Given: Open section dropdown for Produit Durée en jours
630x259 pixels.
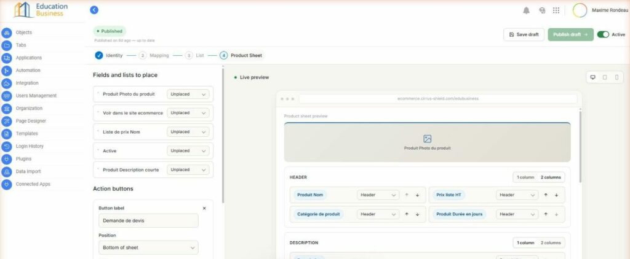Looking at the screenshot, I should click(517, 214).
